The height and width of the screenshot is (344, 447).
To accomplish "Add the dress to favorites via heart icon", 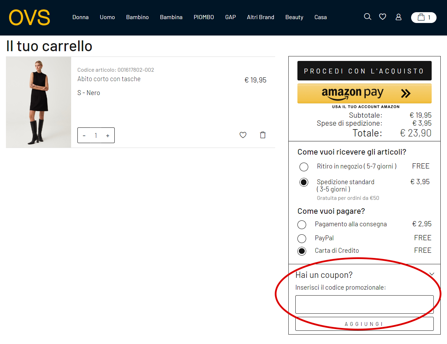I will click(243, 135).
